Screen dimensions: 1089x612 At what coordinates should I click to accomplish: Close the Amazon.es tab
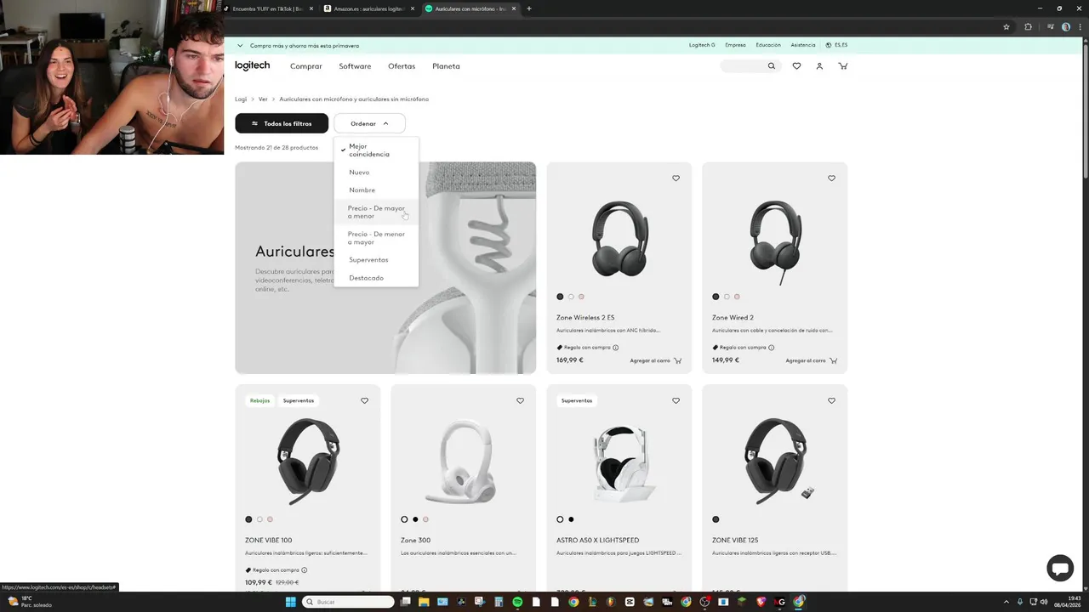tap(413, 8)
